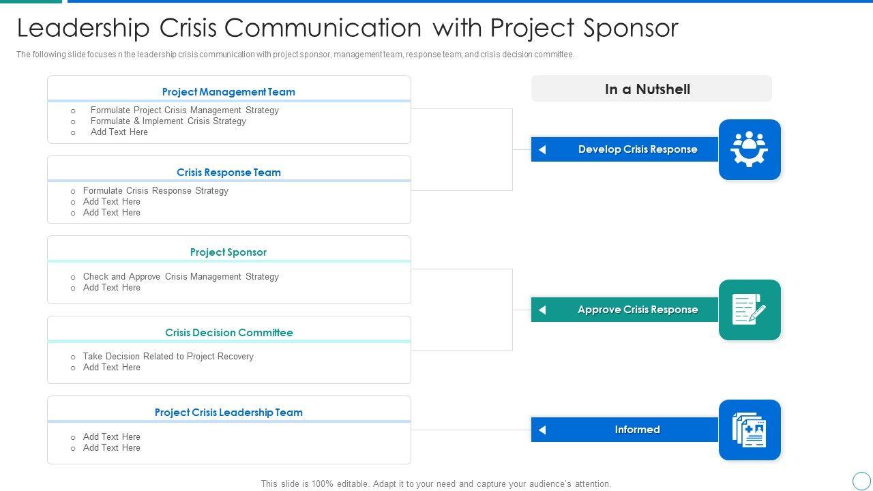This screenshot has width=873, height=491.
Task: Select the Crisis Response Team header
Action: [228, 172]
